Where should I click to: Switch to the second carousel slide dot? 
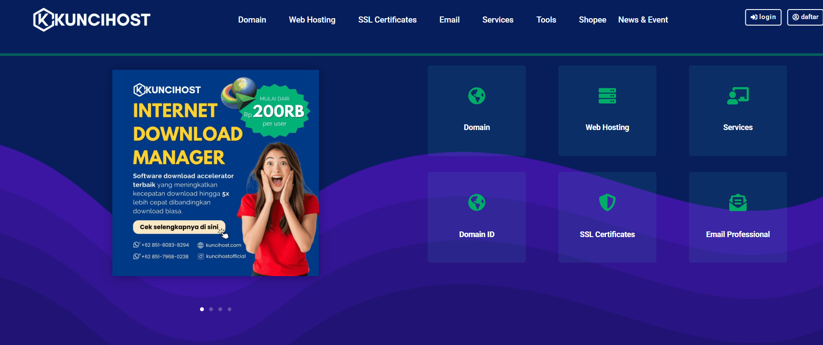211,309
